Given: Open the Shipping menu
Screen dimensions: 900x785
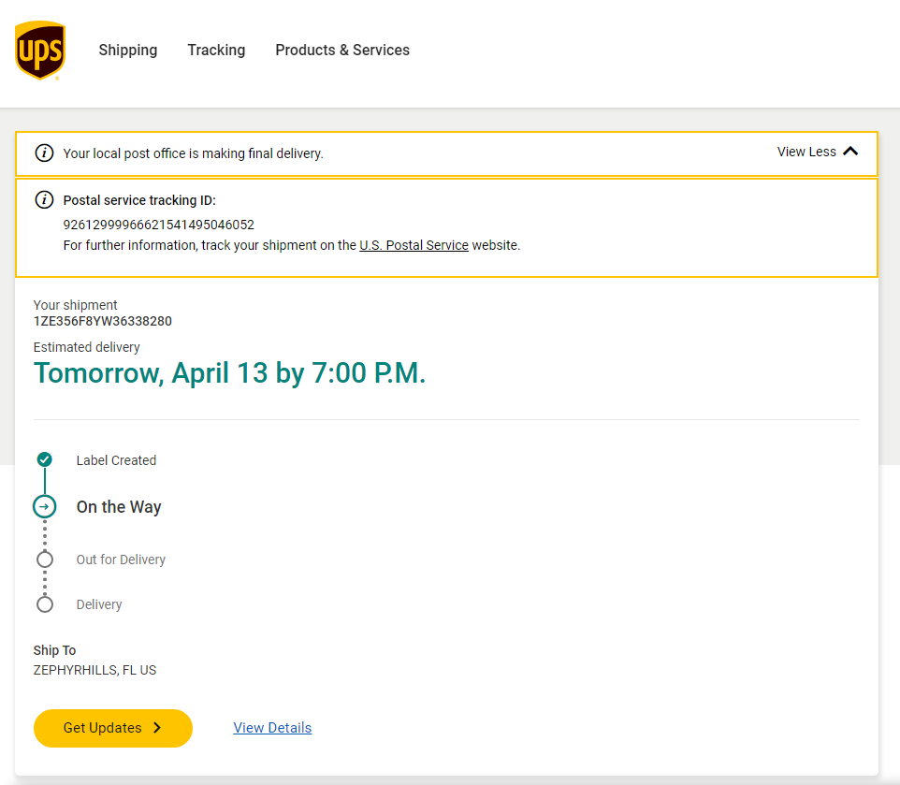Looking at the screenshot, I should point(128,51).
